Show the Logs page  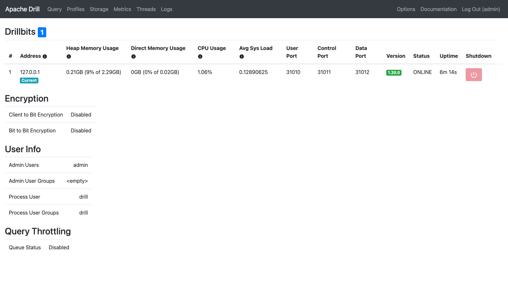pyautogui.click(x=167, y=9)
